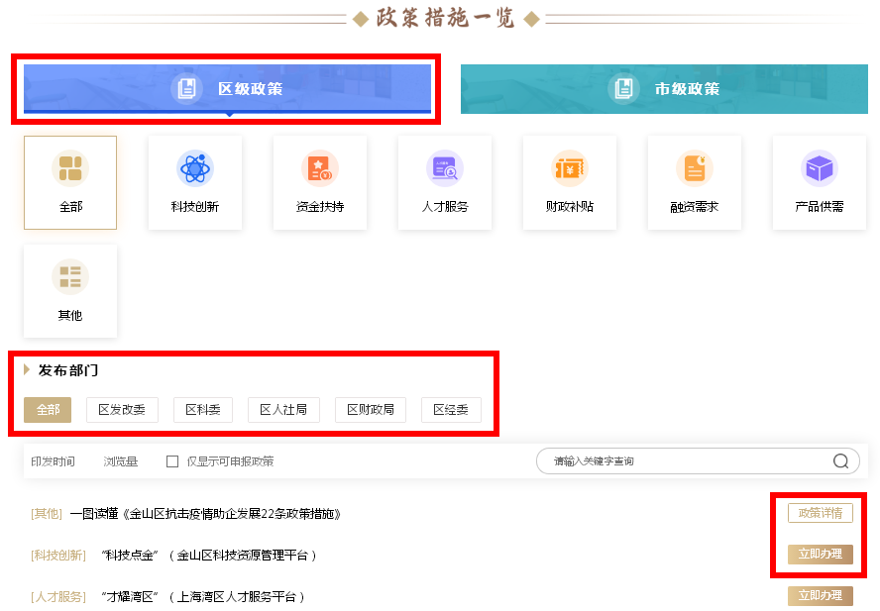Select the 全部 category icon
The image size is (880, 611).
(x=70, y=169)
